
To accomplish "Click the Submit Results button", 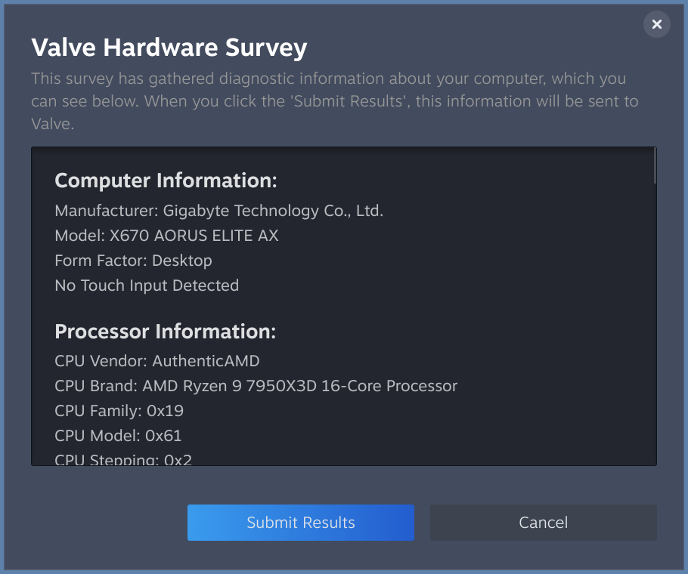I will click(300, 523).
